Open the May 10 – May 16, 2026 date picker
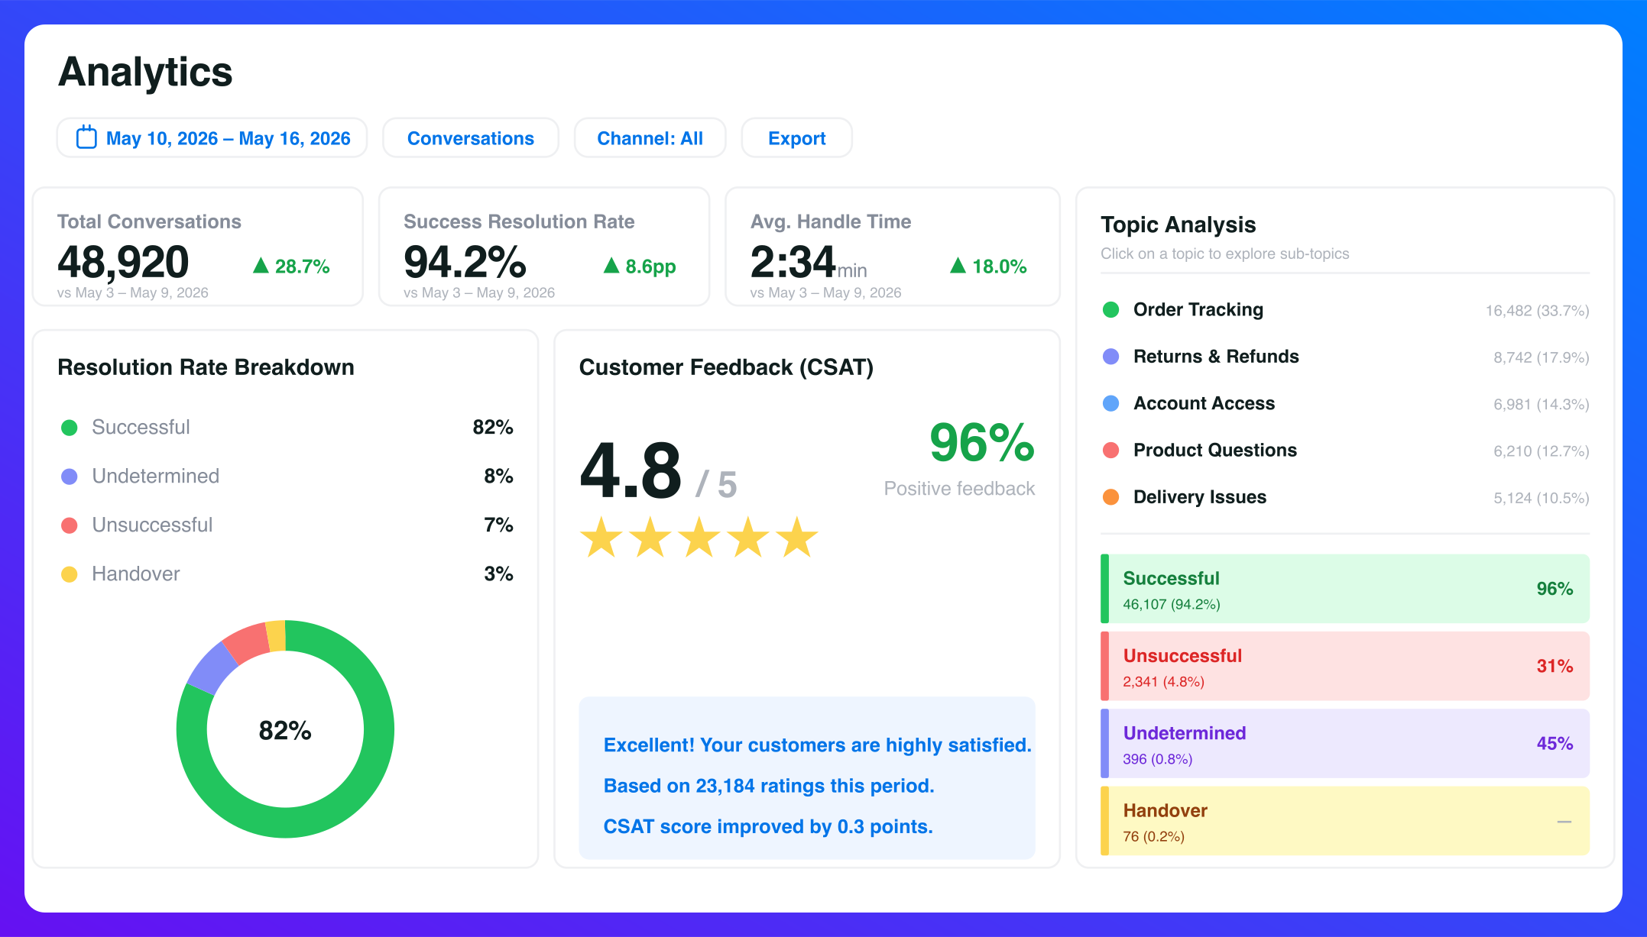The width and height of the screenshot is (1647, 937). 212,138
